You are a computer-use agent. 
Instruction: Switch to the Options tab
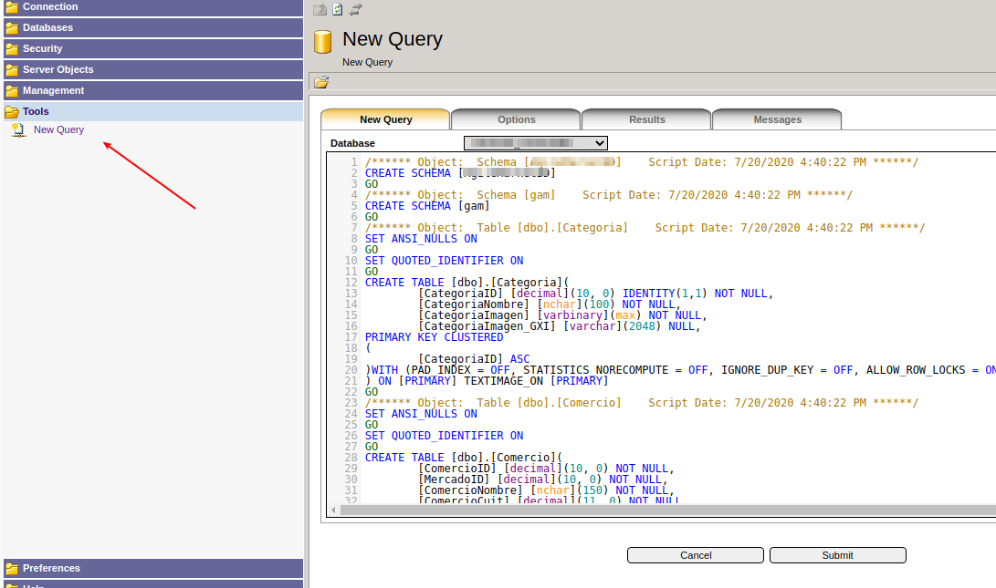pyautogui.click(x=517, y=119)
